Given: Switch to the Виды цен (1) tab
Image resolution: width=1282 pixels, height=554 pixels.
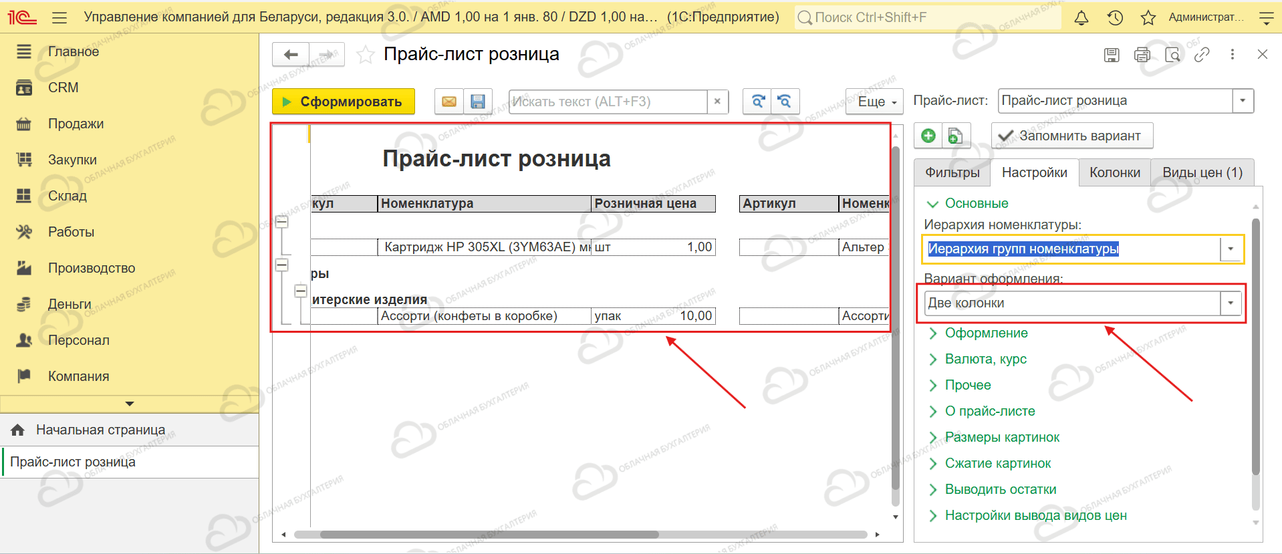Looking at the screenshot, I should pyautogui.click(x=1202, y=172).
